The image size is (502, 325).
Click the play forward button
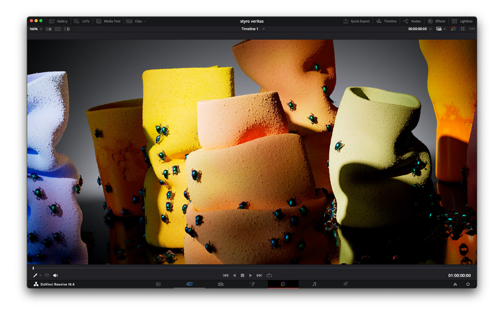point(250,275)
